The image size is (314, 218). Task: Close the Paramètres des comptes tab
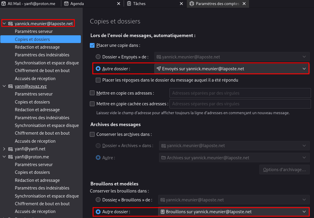coord(244,4)
